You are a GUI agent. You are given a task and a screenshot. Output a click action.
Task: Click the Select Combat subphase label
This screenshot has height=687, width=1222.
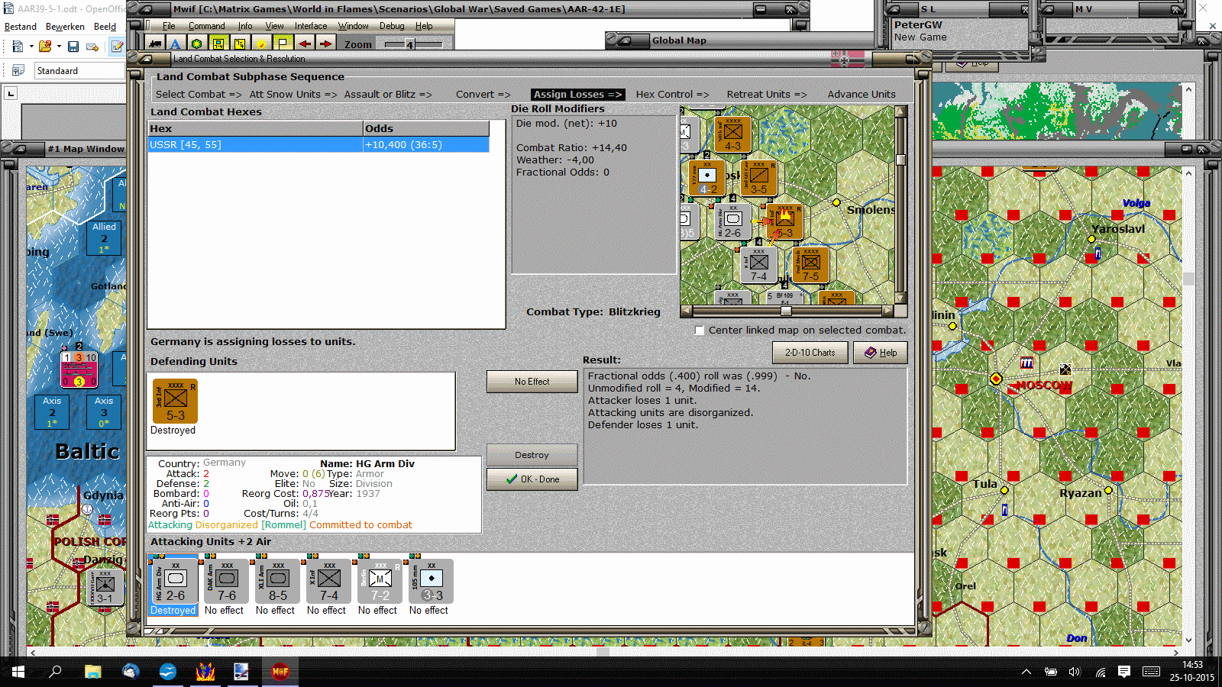click(x=199, y=95)
